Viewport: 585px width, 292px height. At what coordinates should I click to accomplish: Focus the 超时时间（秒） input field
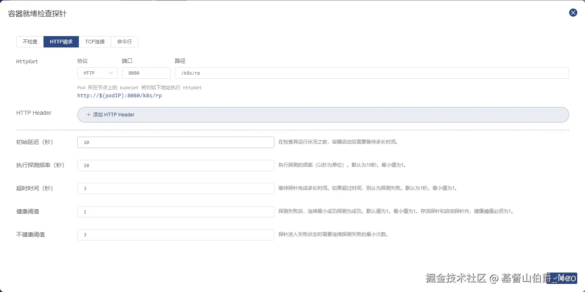tap(176, 189)
